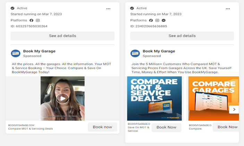Screen dimensions: 244x146
Task: Click the Facebook platform icon on the left ad
Action: click(32, 20)
